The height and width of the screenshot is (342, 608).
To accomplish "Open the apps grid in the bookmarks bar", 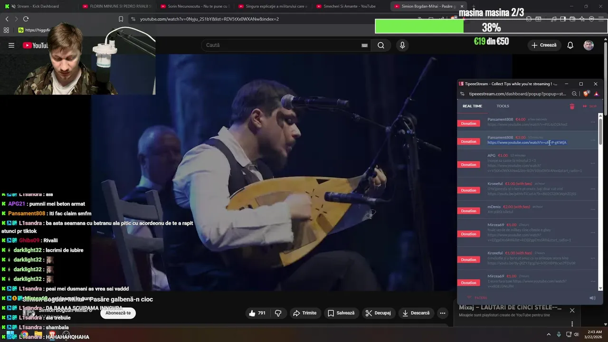I will point(6,30).
